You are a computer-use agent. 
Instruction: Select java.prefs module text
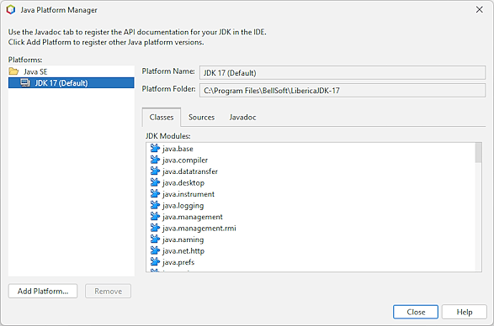(x=178, y=262)
